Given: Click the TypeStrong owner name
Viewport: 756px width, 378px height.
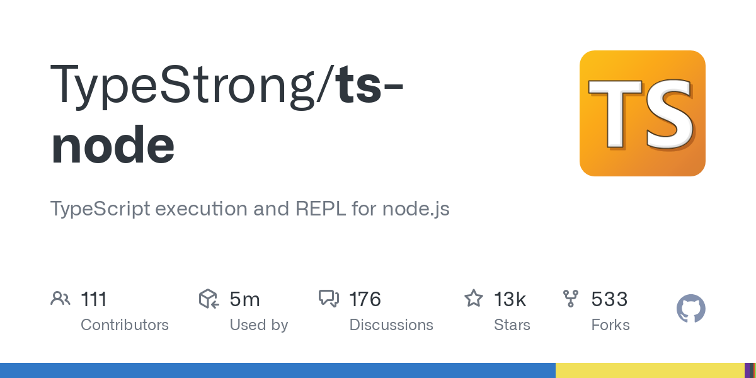Looking at the screenshot, I should click(189, 84).
